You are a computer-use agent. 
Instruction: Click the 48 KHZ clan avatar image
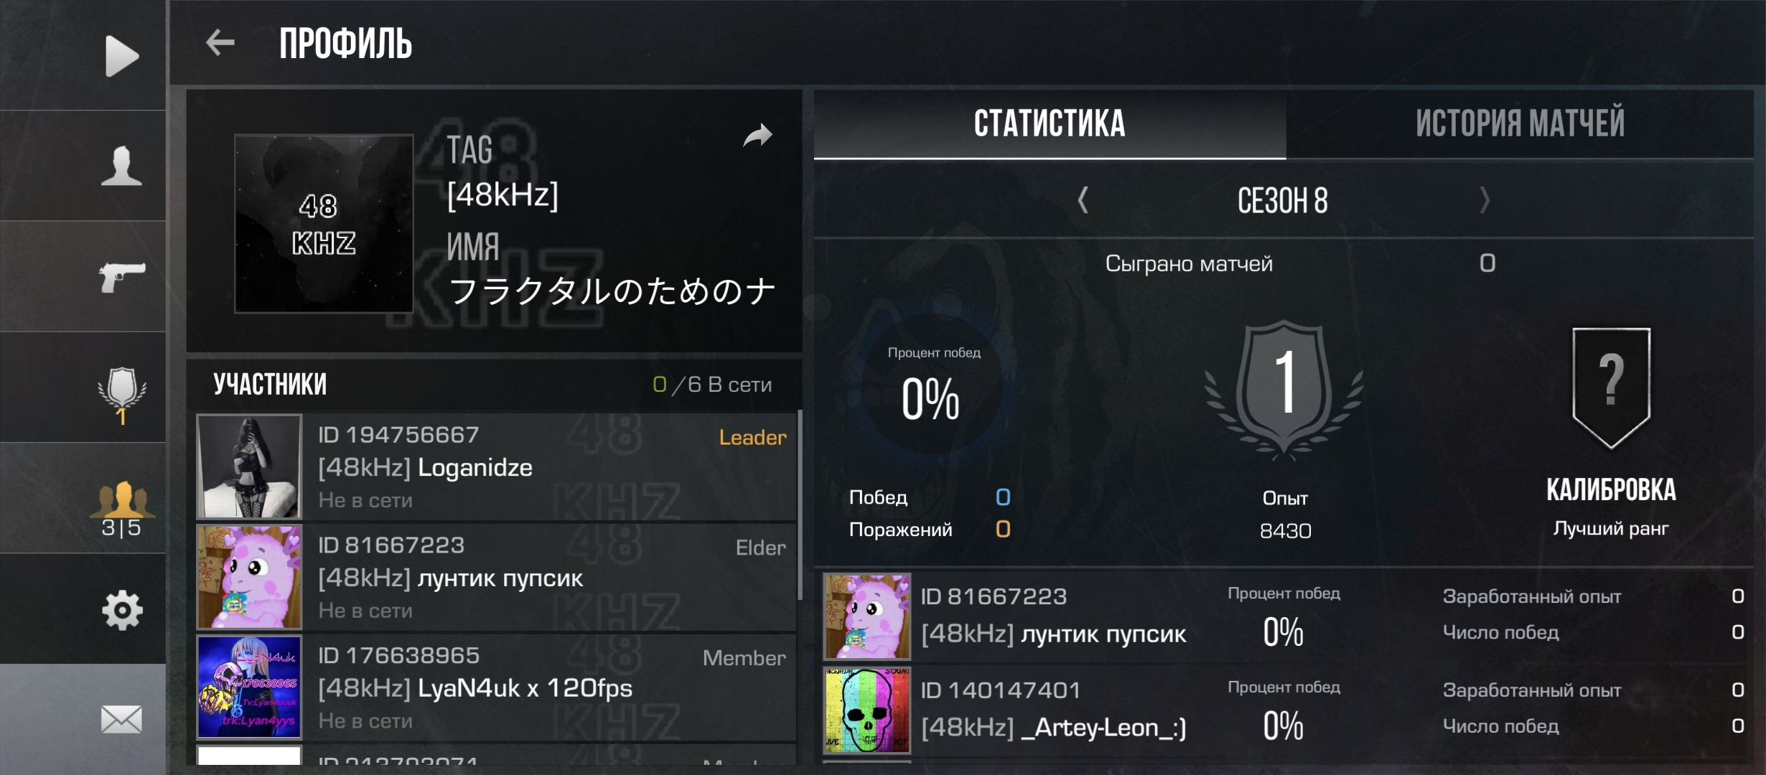pyautogui.click(x=324, y=223)
